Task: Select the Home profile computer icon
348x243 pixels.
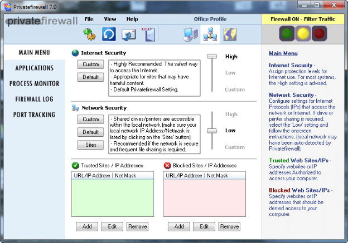Action: click(x=191, y=34)
